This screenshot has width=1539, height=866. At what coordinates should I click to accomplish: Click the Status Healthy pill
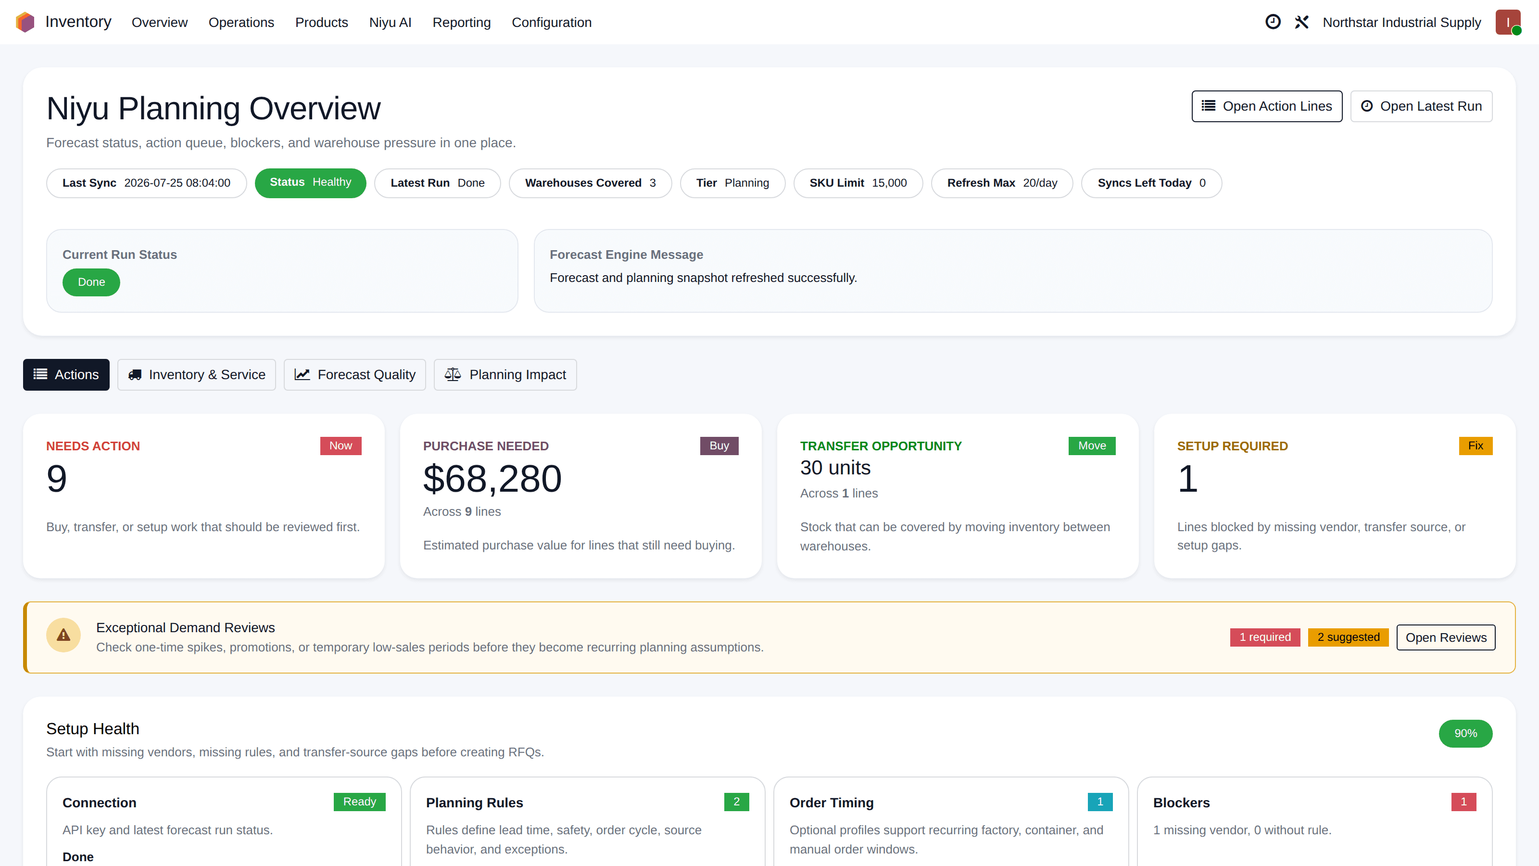coord(311,183)
